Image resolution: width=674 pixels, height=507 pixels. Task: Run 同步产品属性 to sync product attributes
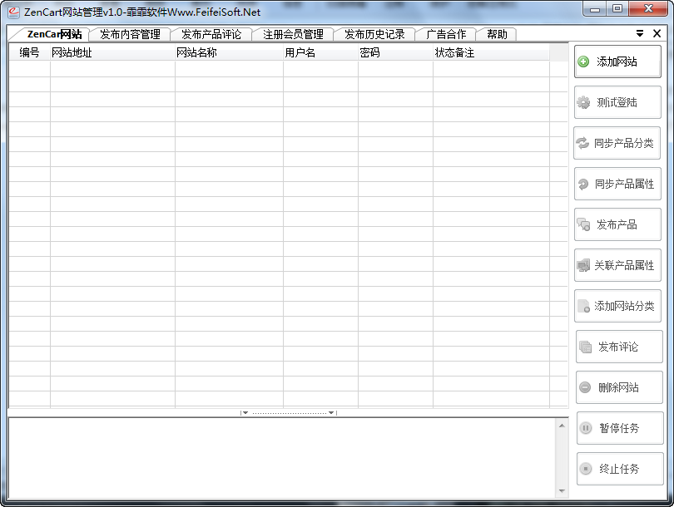tap(583, 184)
